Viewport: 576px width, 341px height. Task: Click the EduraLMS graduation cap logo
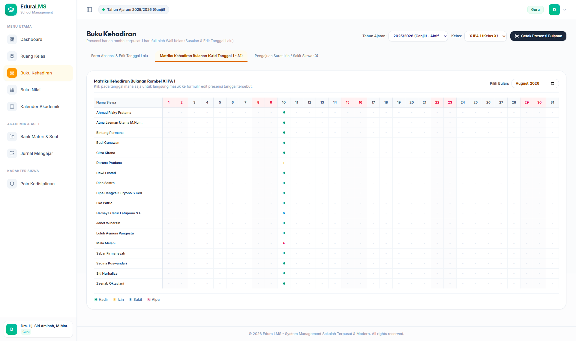click(11, 10)
